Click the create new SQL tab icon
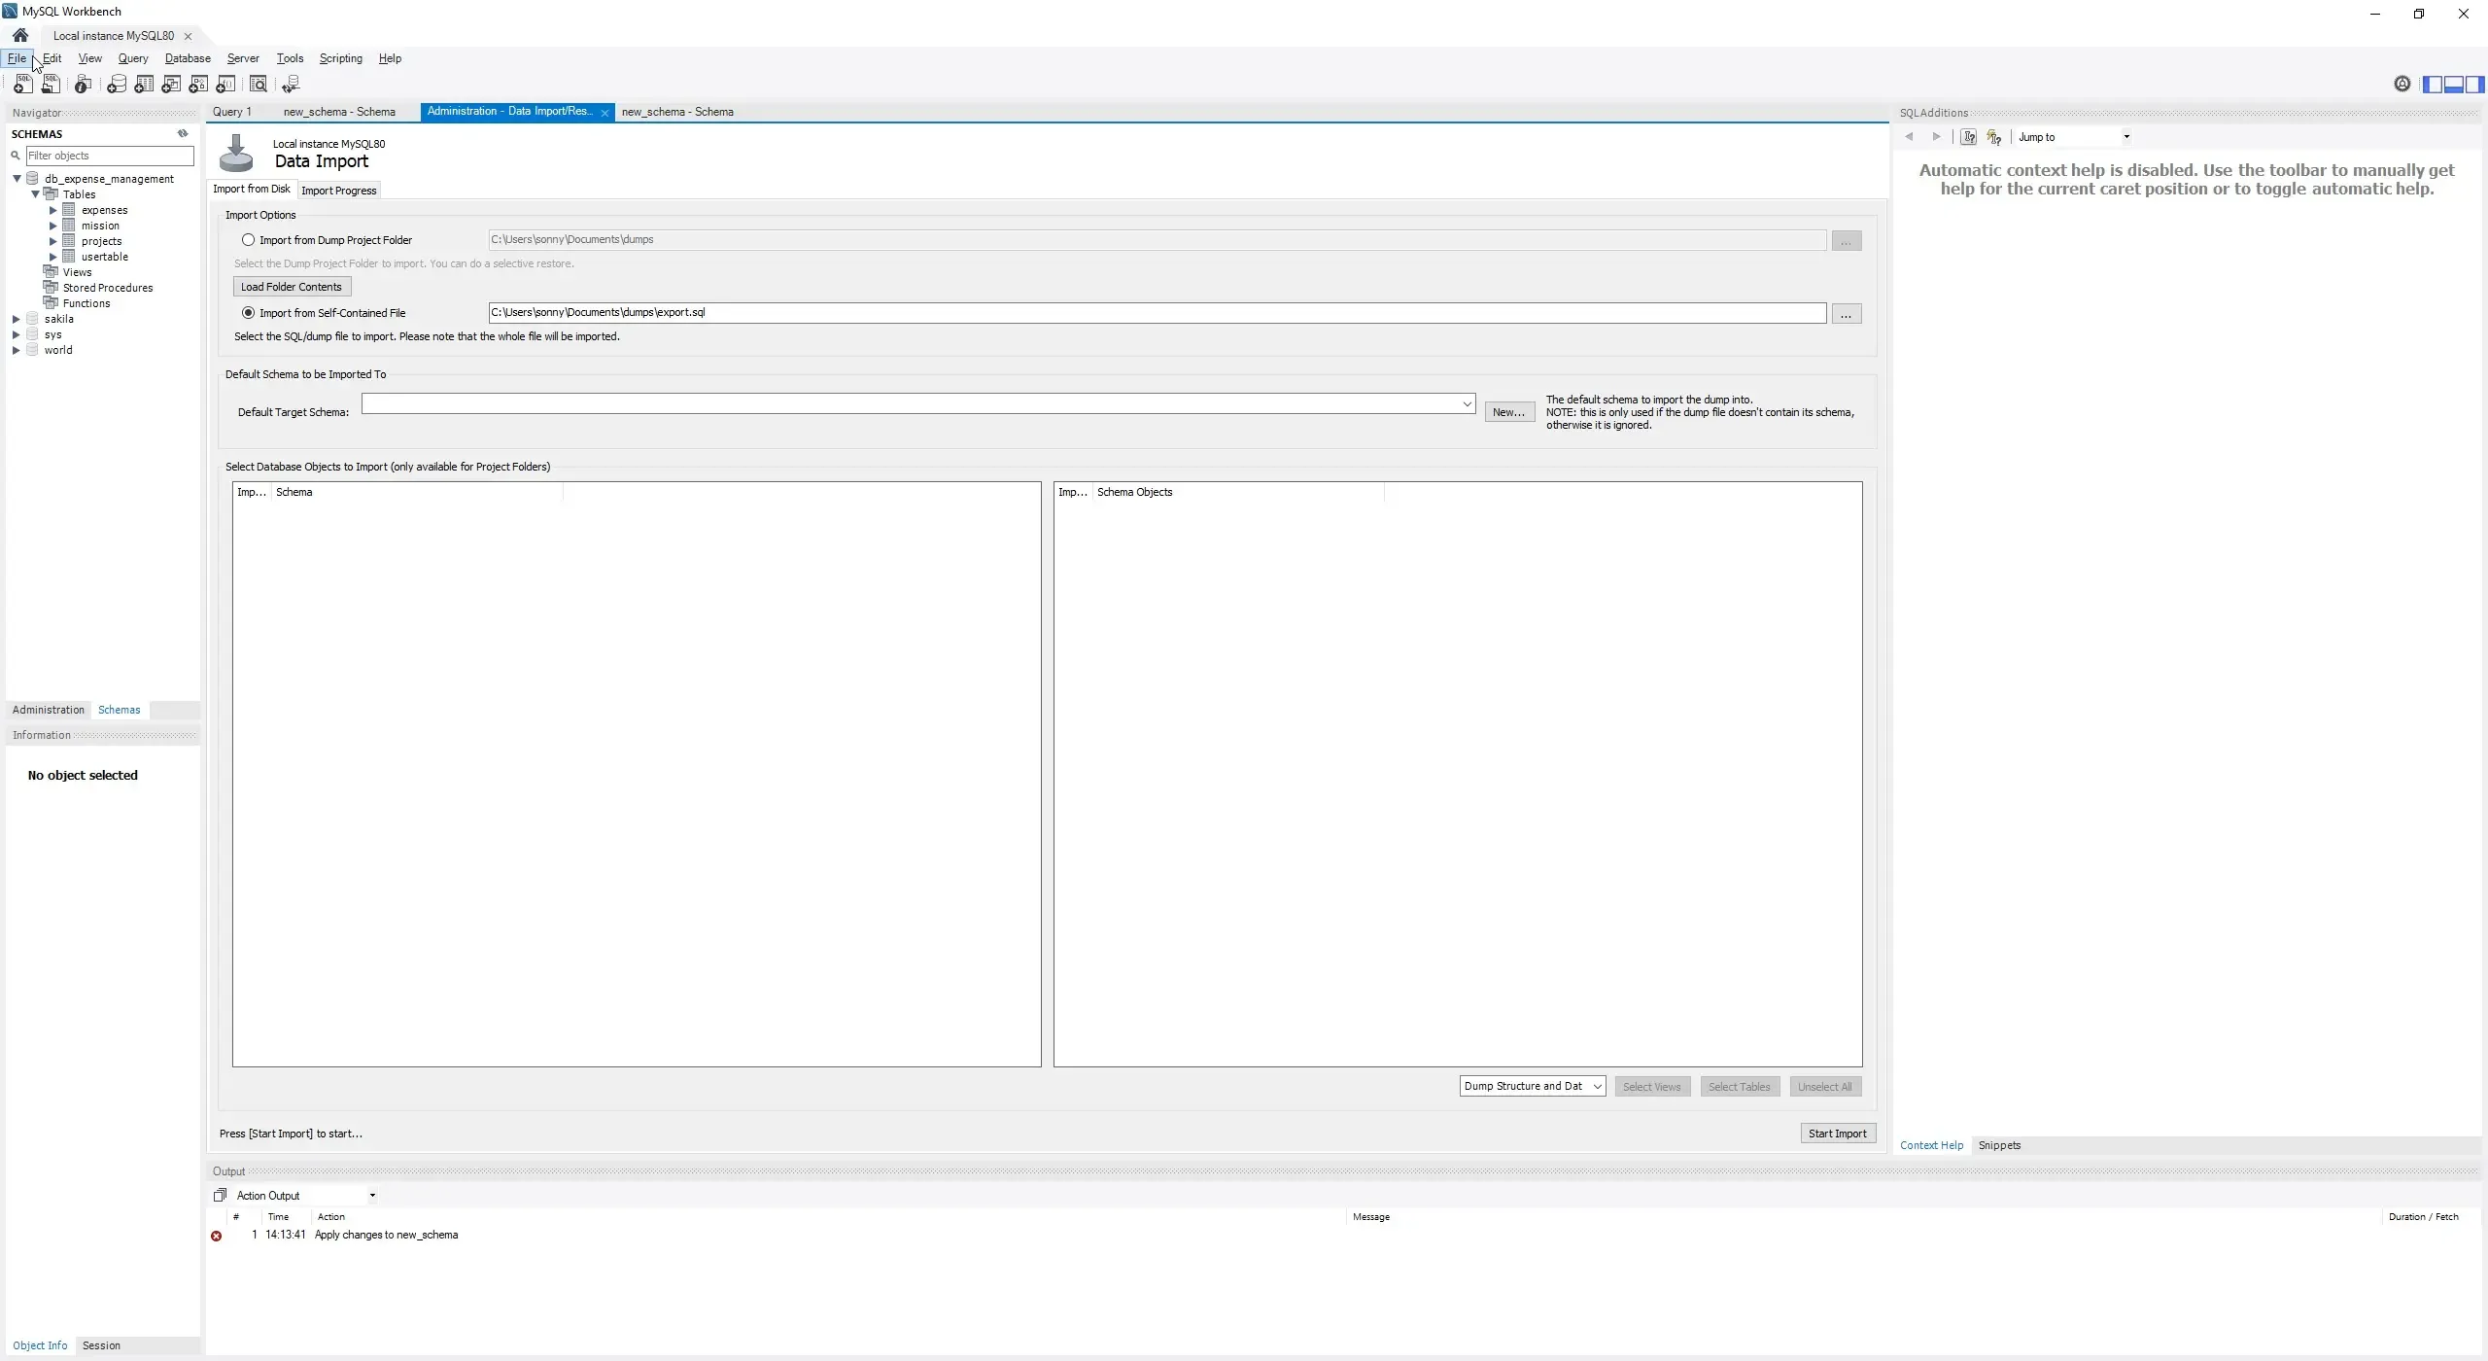 coord(22,85)
